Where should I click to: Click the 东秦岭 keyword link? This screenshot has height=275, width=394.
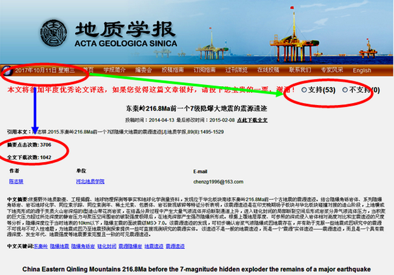(40, 246)
